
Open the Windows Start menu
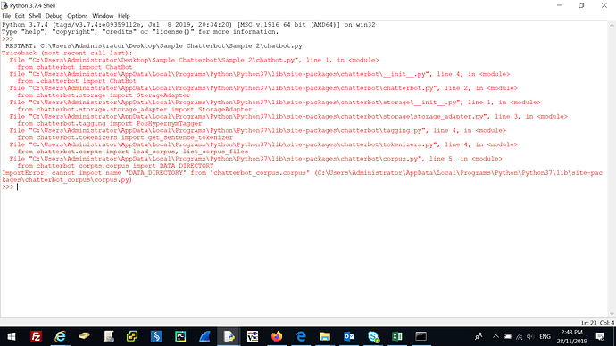12,336
